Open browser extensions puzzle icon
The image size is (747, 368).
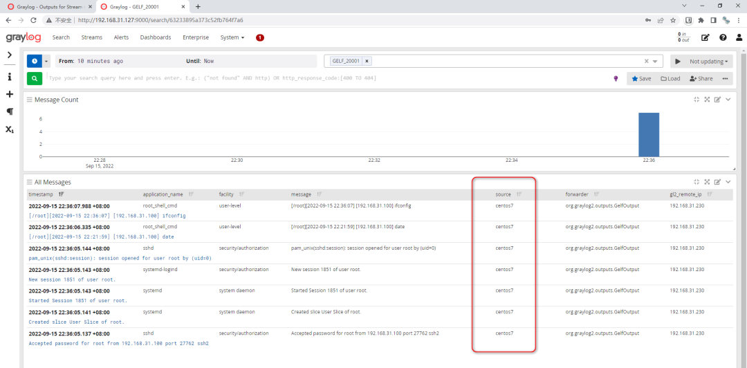pos(701,21)
